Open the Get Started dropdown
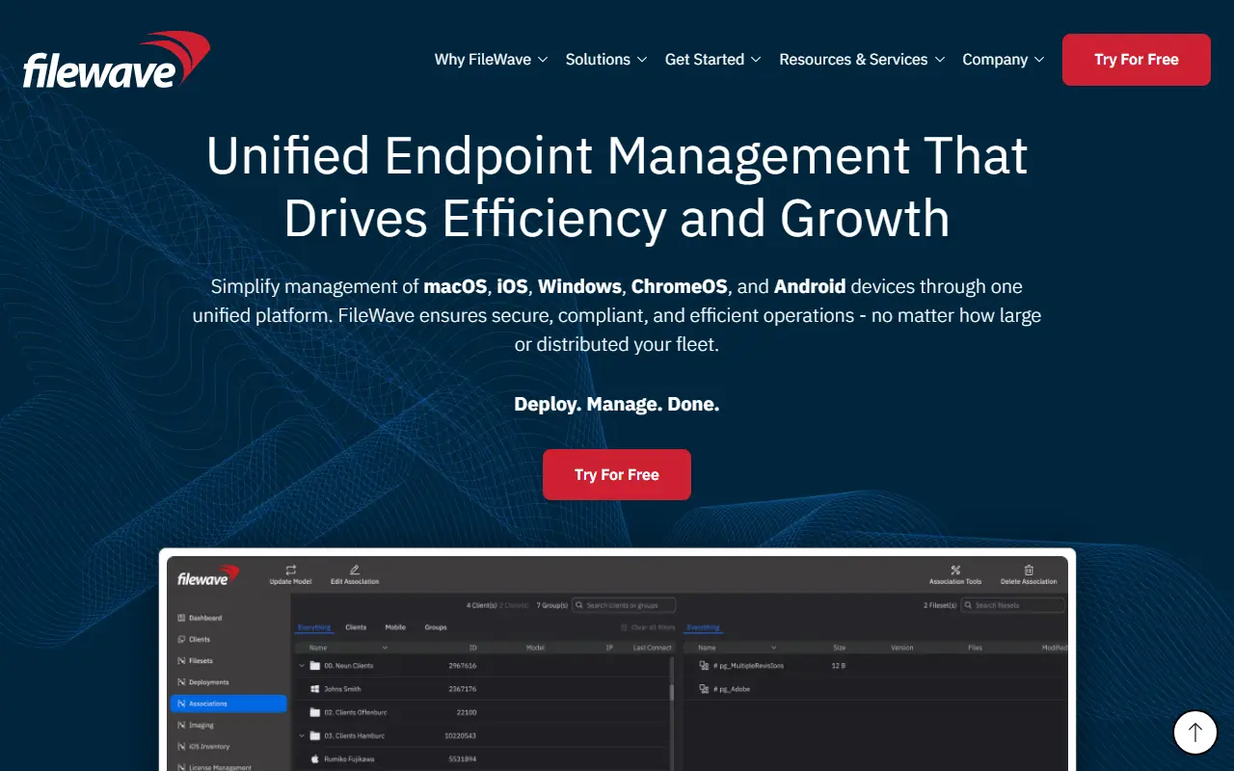This screenshot has width=1234, height=771. tap(713, 60)
